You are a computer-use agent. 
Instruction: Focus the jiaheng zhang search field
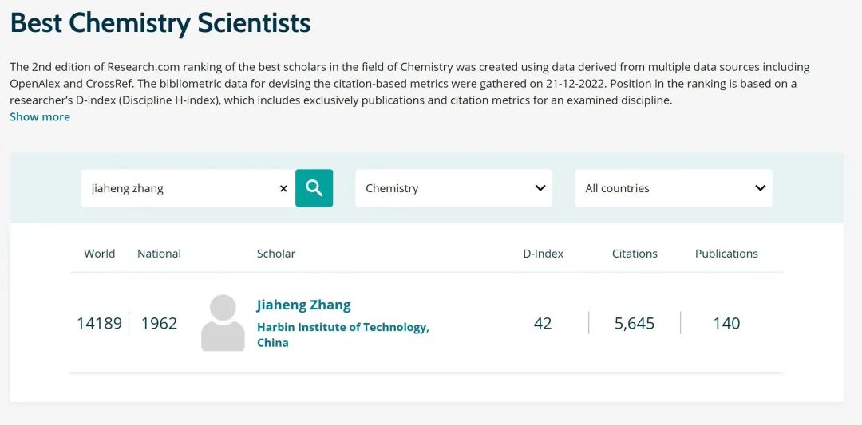coord(180,188)
